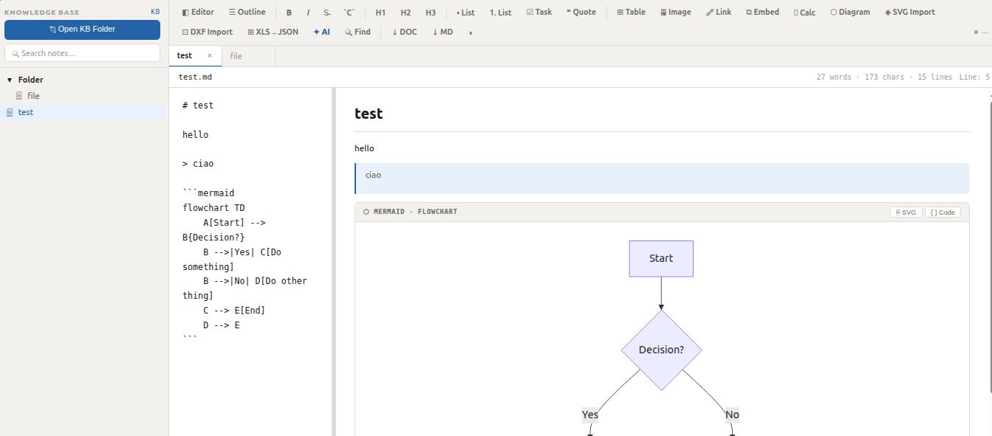This screenshot has height=436, width=992.
Task: Download Mermaid diagram as SVG
Action: click(x=906, y=212)
